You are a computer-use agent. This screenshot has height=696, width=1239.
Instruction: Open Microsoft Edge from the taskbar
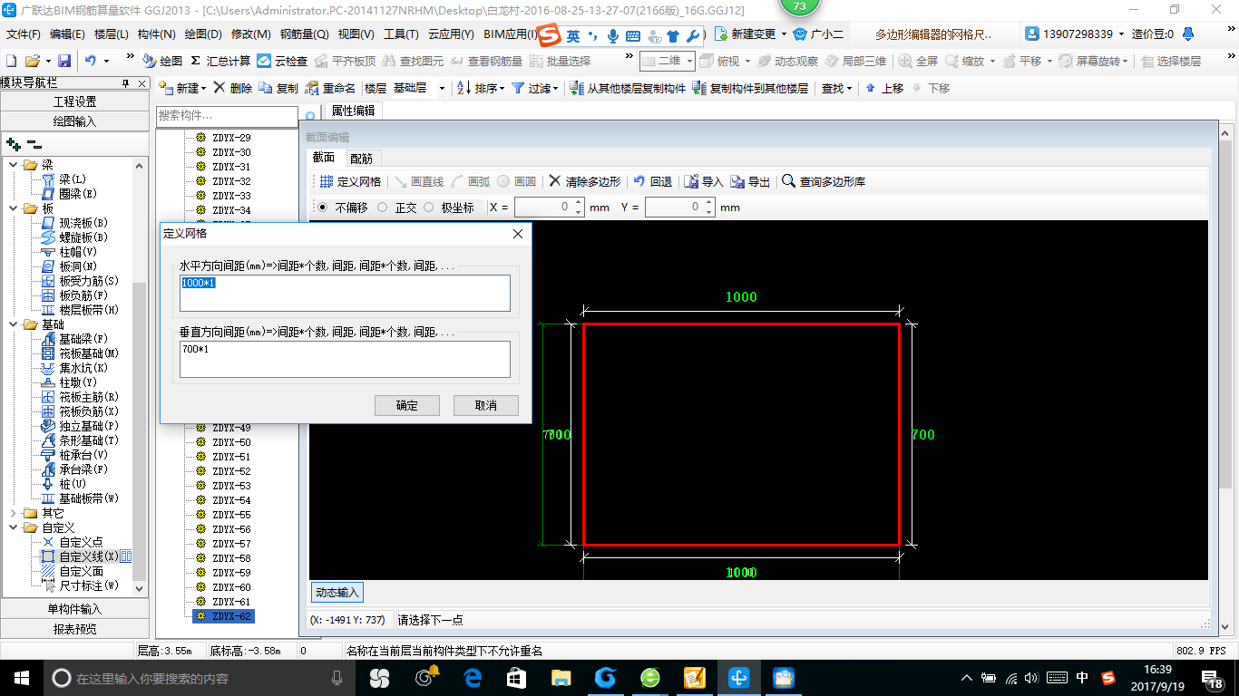tap(472, 677)
